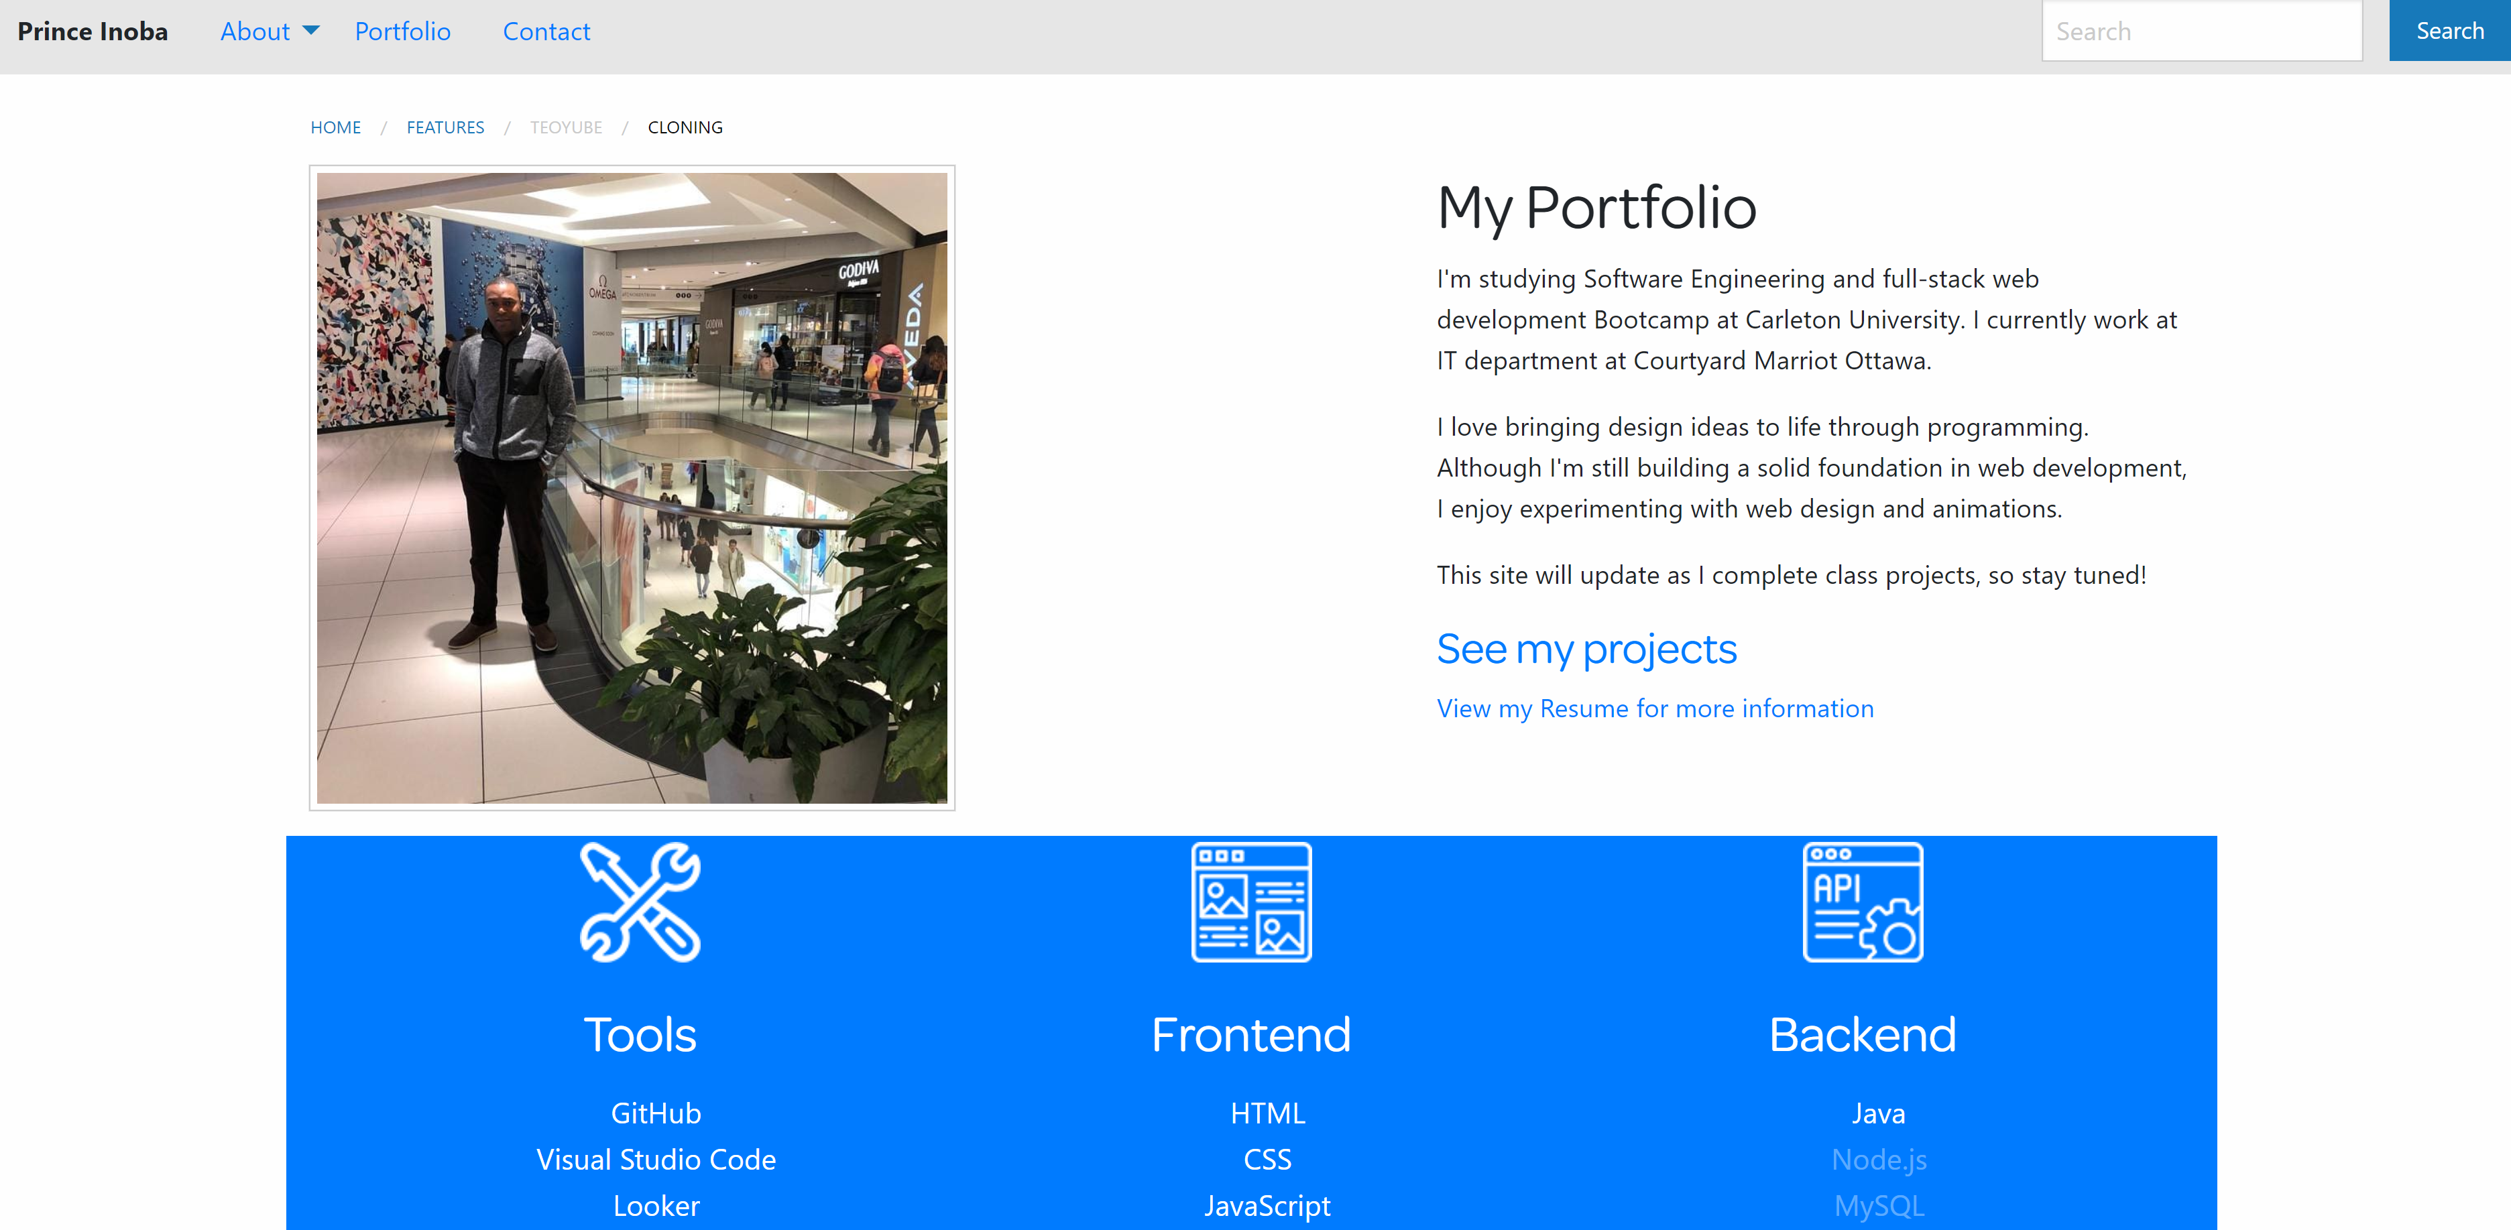Click inside the Search input field
This screenshot has width=2511, height=1230.
click(x=2202, y=30)
